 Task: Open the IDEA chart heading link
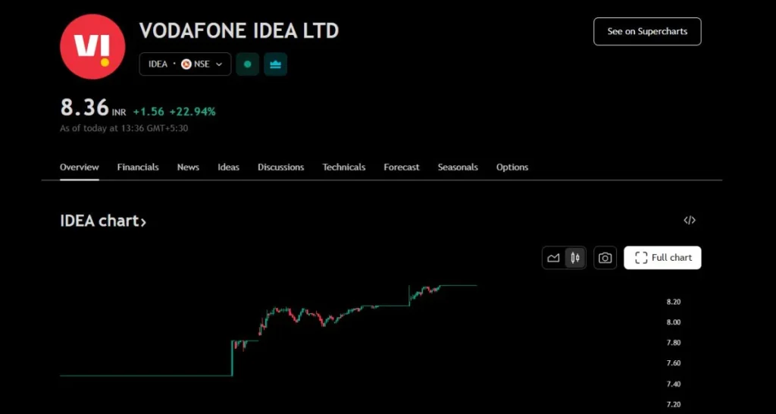(103, 221)
